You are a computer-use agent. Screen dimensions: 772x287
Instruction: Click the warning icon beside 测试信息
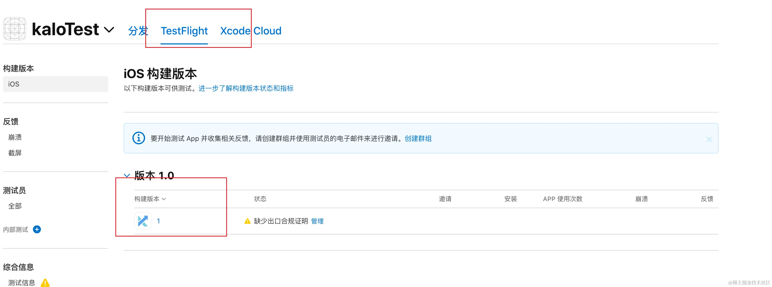coord(45,283)
